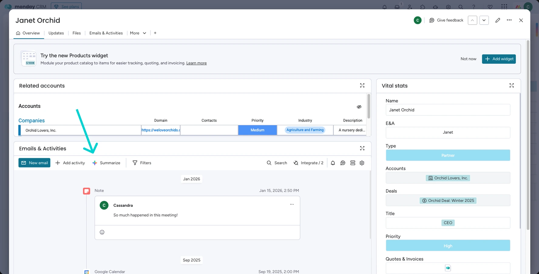This screenshot has height=274, width=539.
Task: Switch to the Overview tab
Action: click(x=28, y=33)
